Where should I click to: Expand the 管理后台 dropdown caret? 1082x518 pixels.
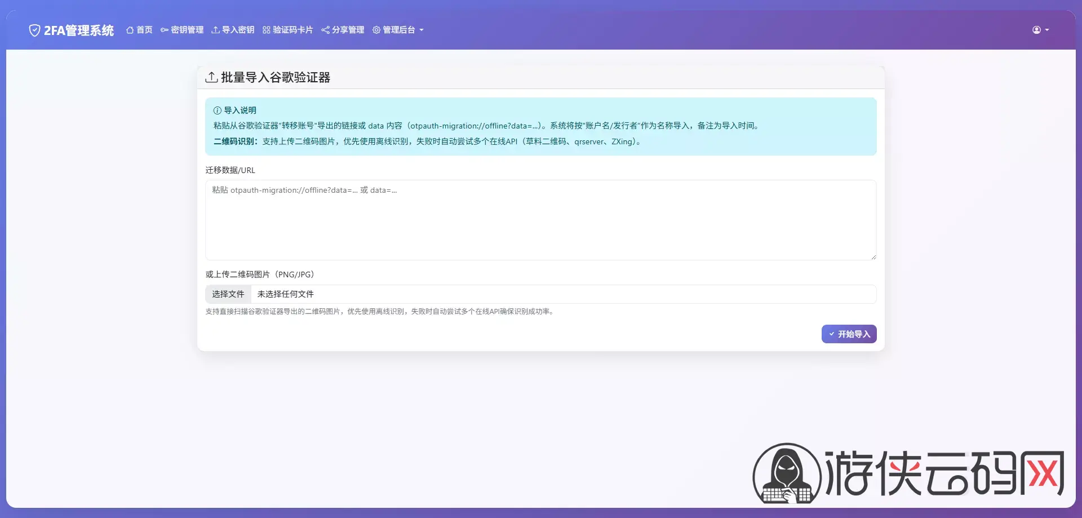pos(422,30)
